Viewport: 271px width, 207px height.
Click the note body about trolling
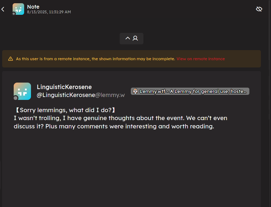[x=120, y=122]
